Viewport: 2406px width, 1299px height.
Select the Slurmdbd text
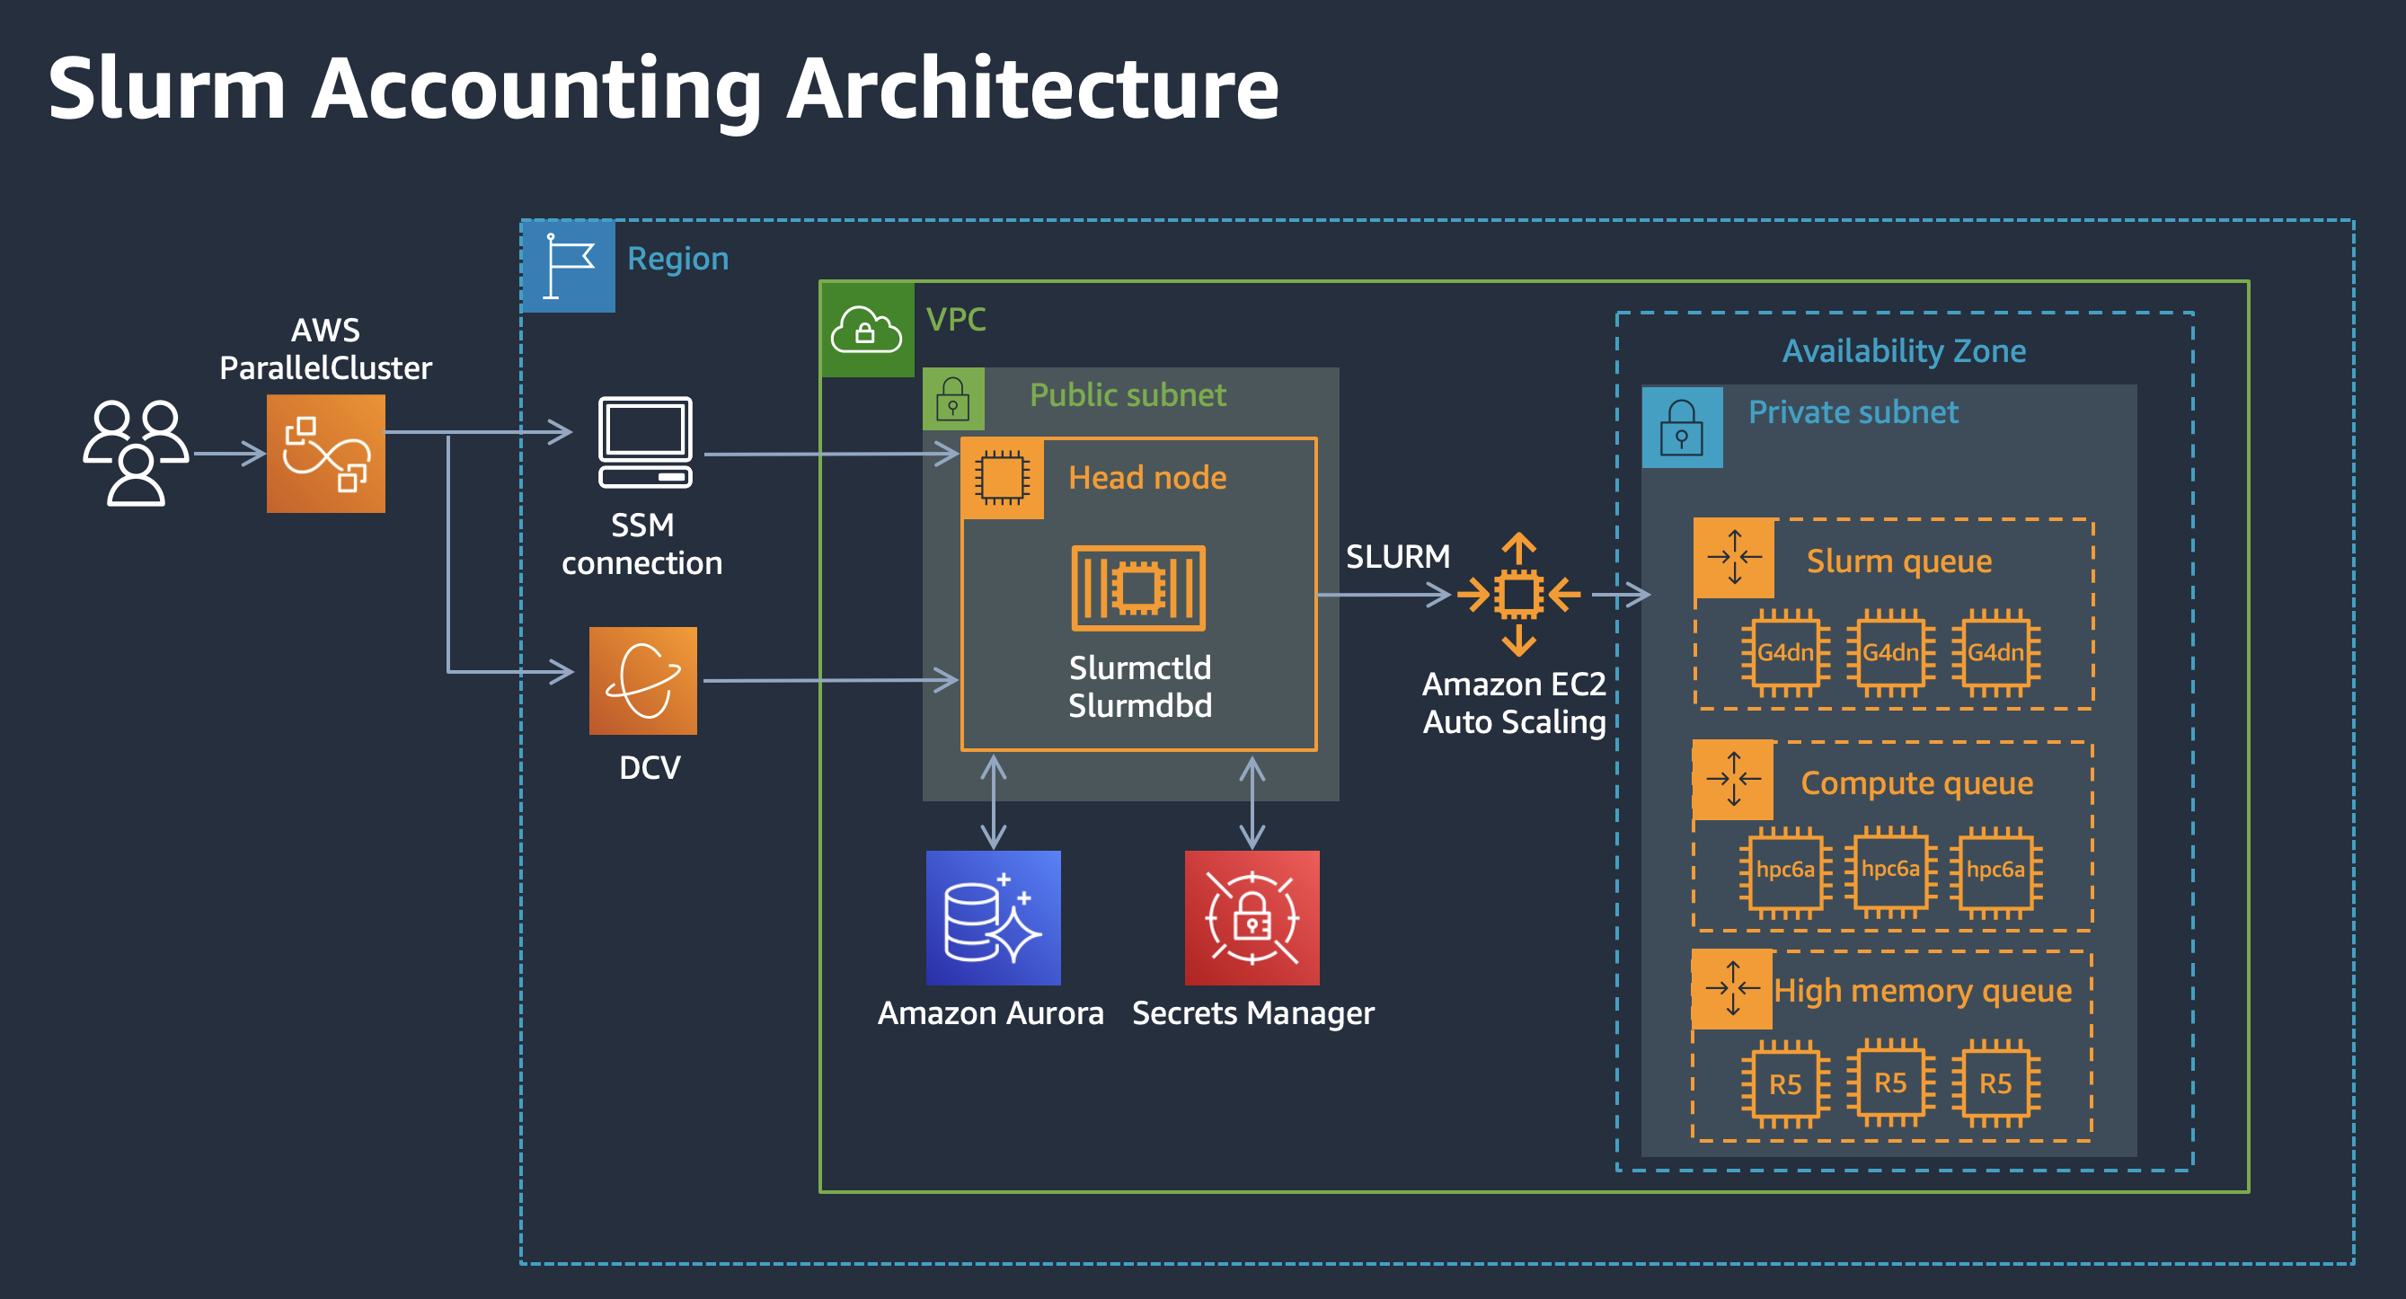[1140, 705]
